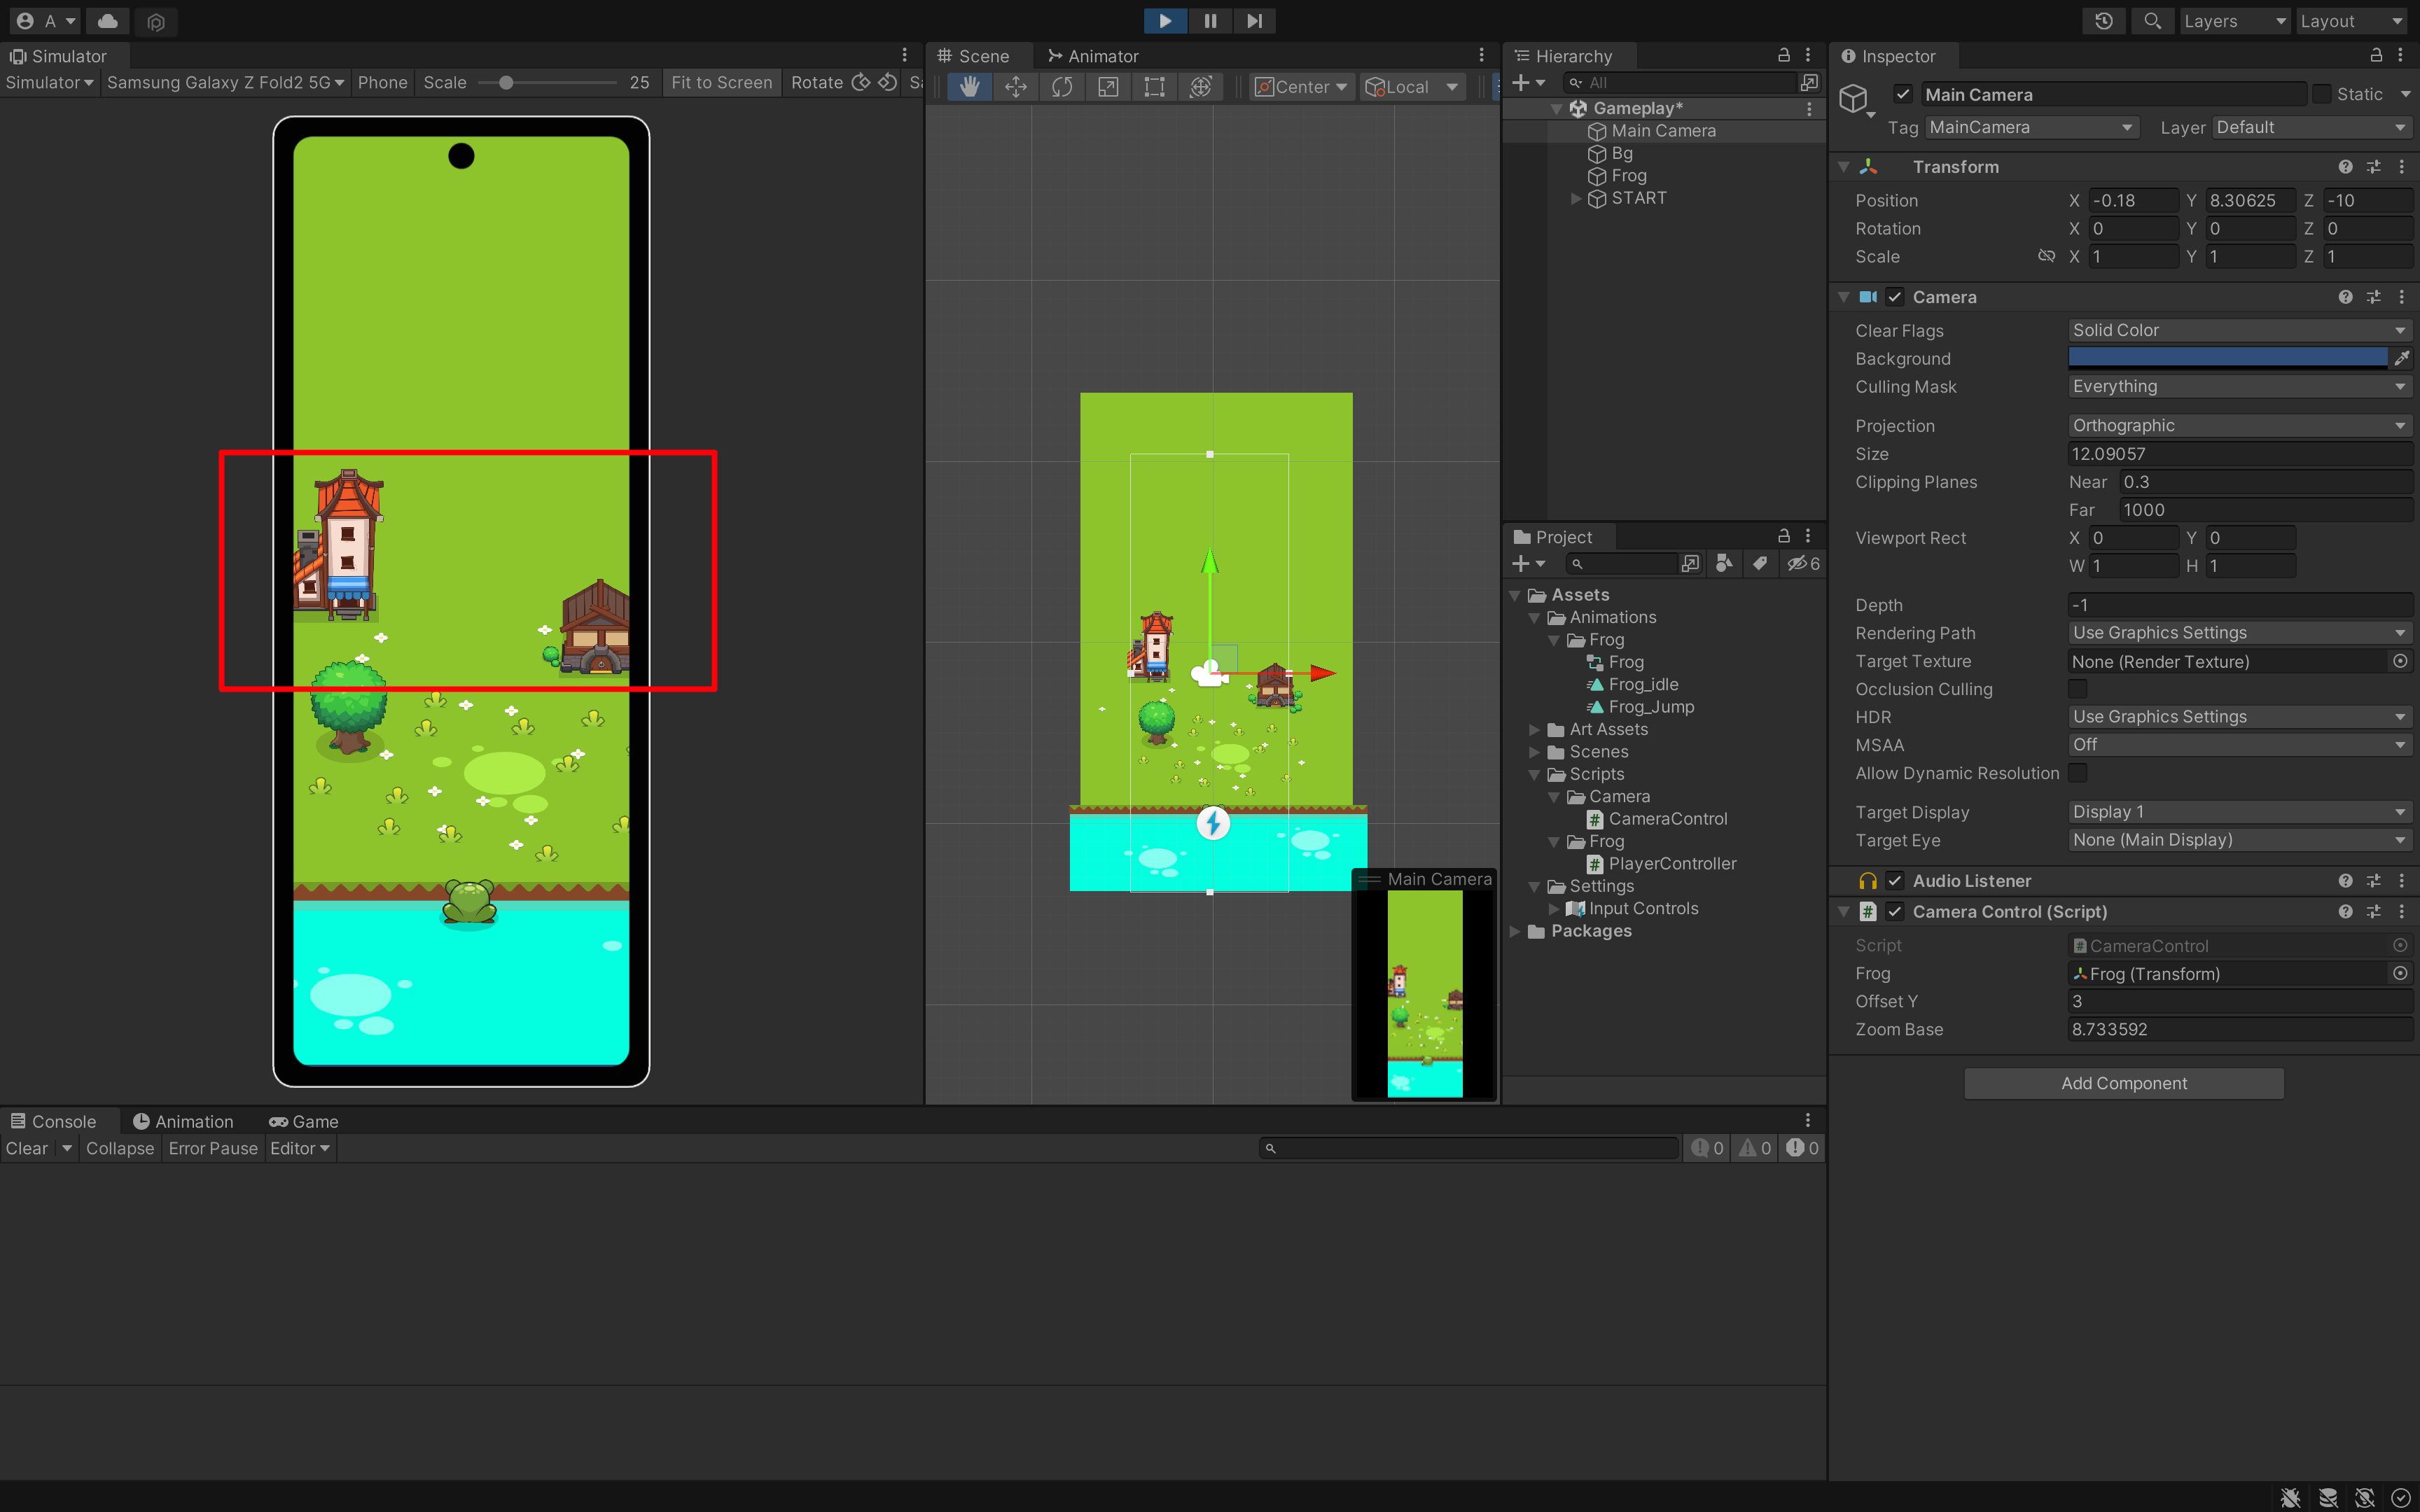The width and height of the screenshot is (2420, 1512).
Task: Open the Transform component presets icon
Action: coord(2374,167)
